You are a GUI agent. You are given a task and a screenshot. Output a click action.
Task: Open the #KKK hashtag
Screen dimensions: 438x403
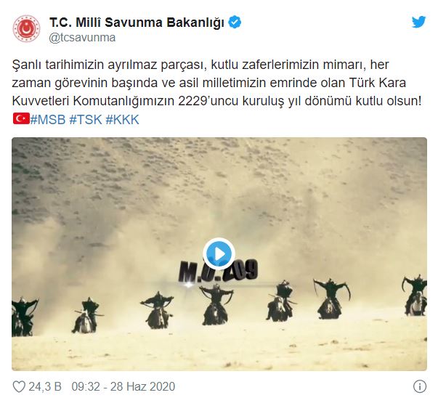[x=122, y=120]
